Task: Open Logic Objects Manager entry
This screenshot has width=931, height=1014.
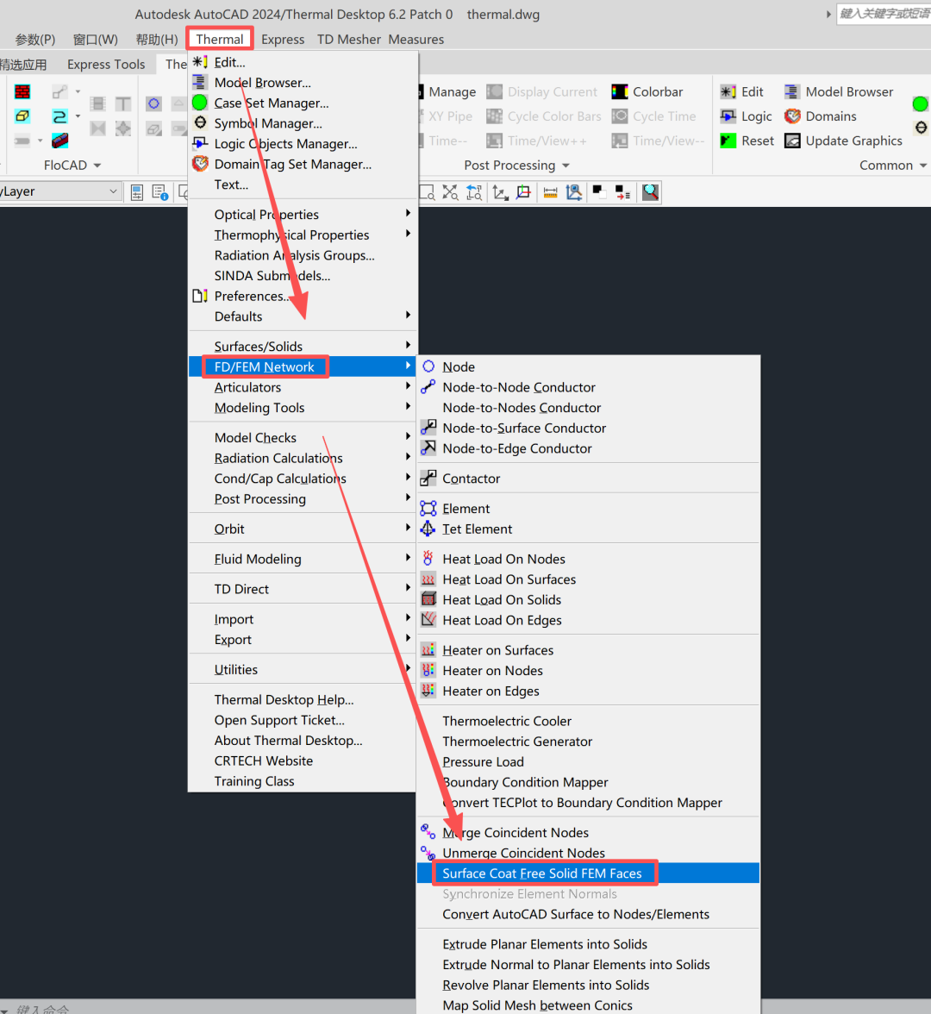Action: point(285,143)
